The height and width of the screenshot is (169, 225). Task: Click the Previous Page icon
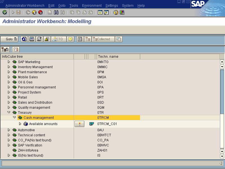tap(78, 12)
